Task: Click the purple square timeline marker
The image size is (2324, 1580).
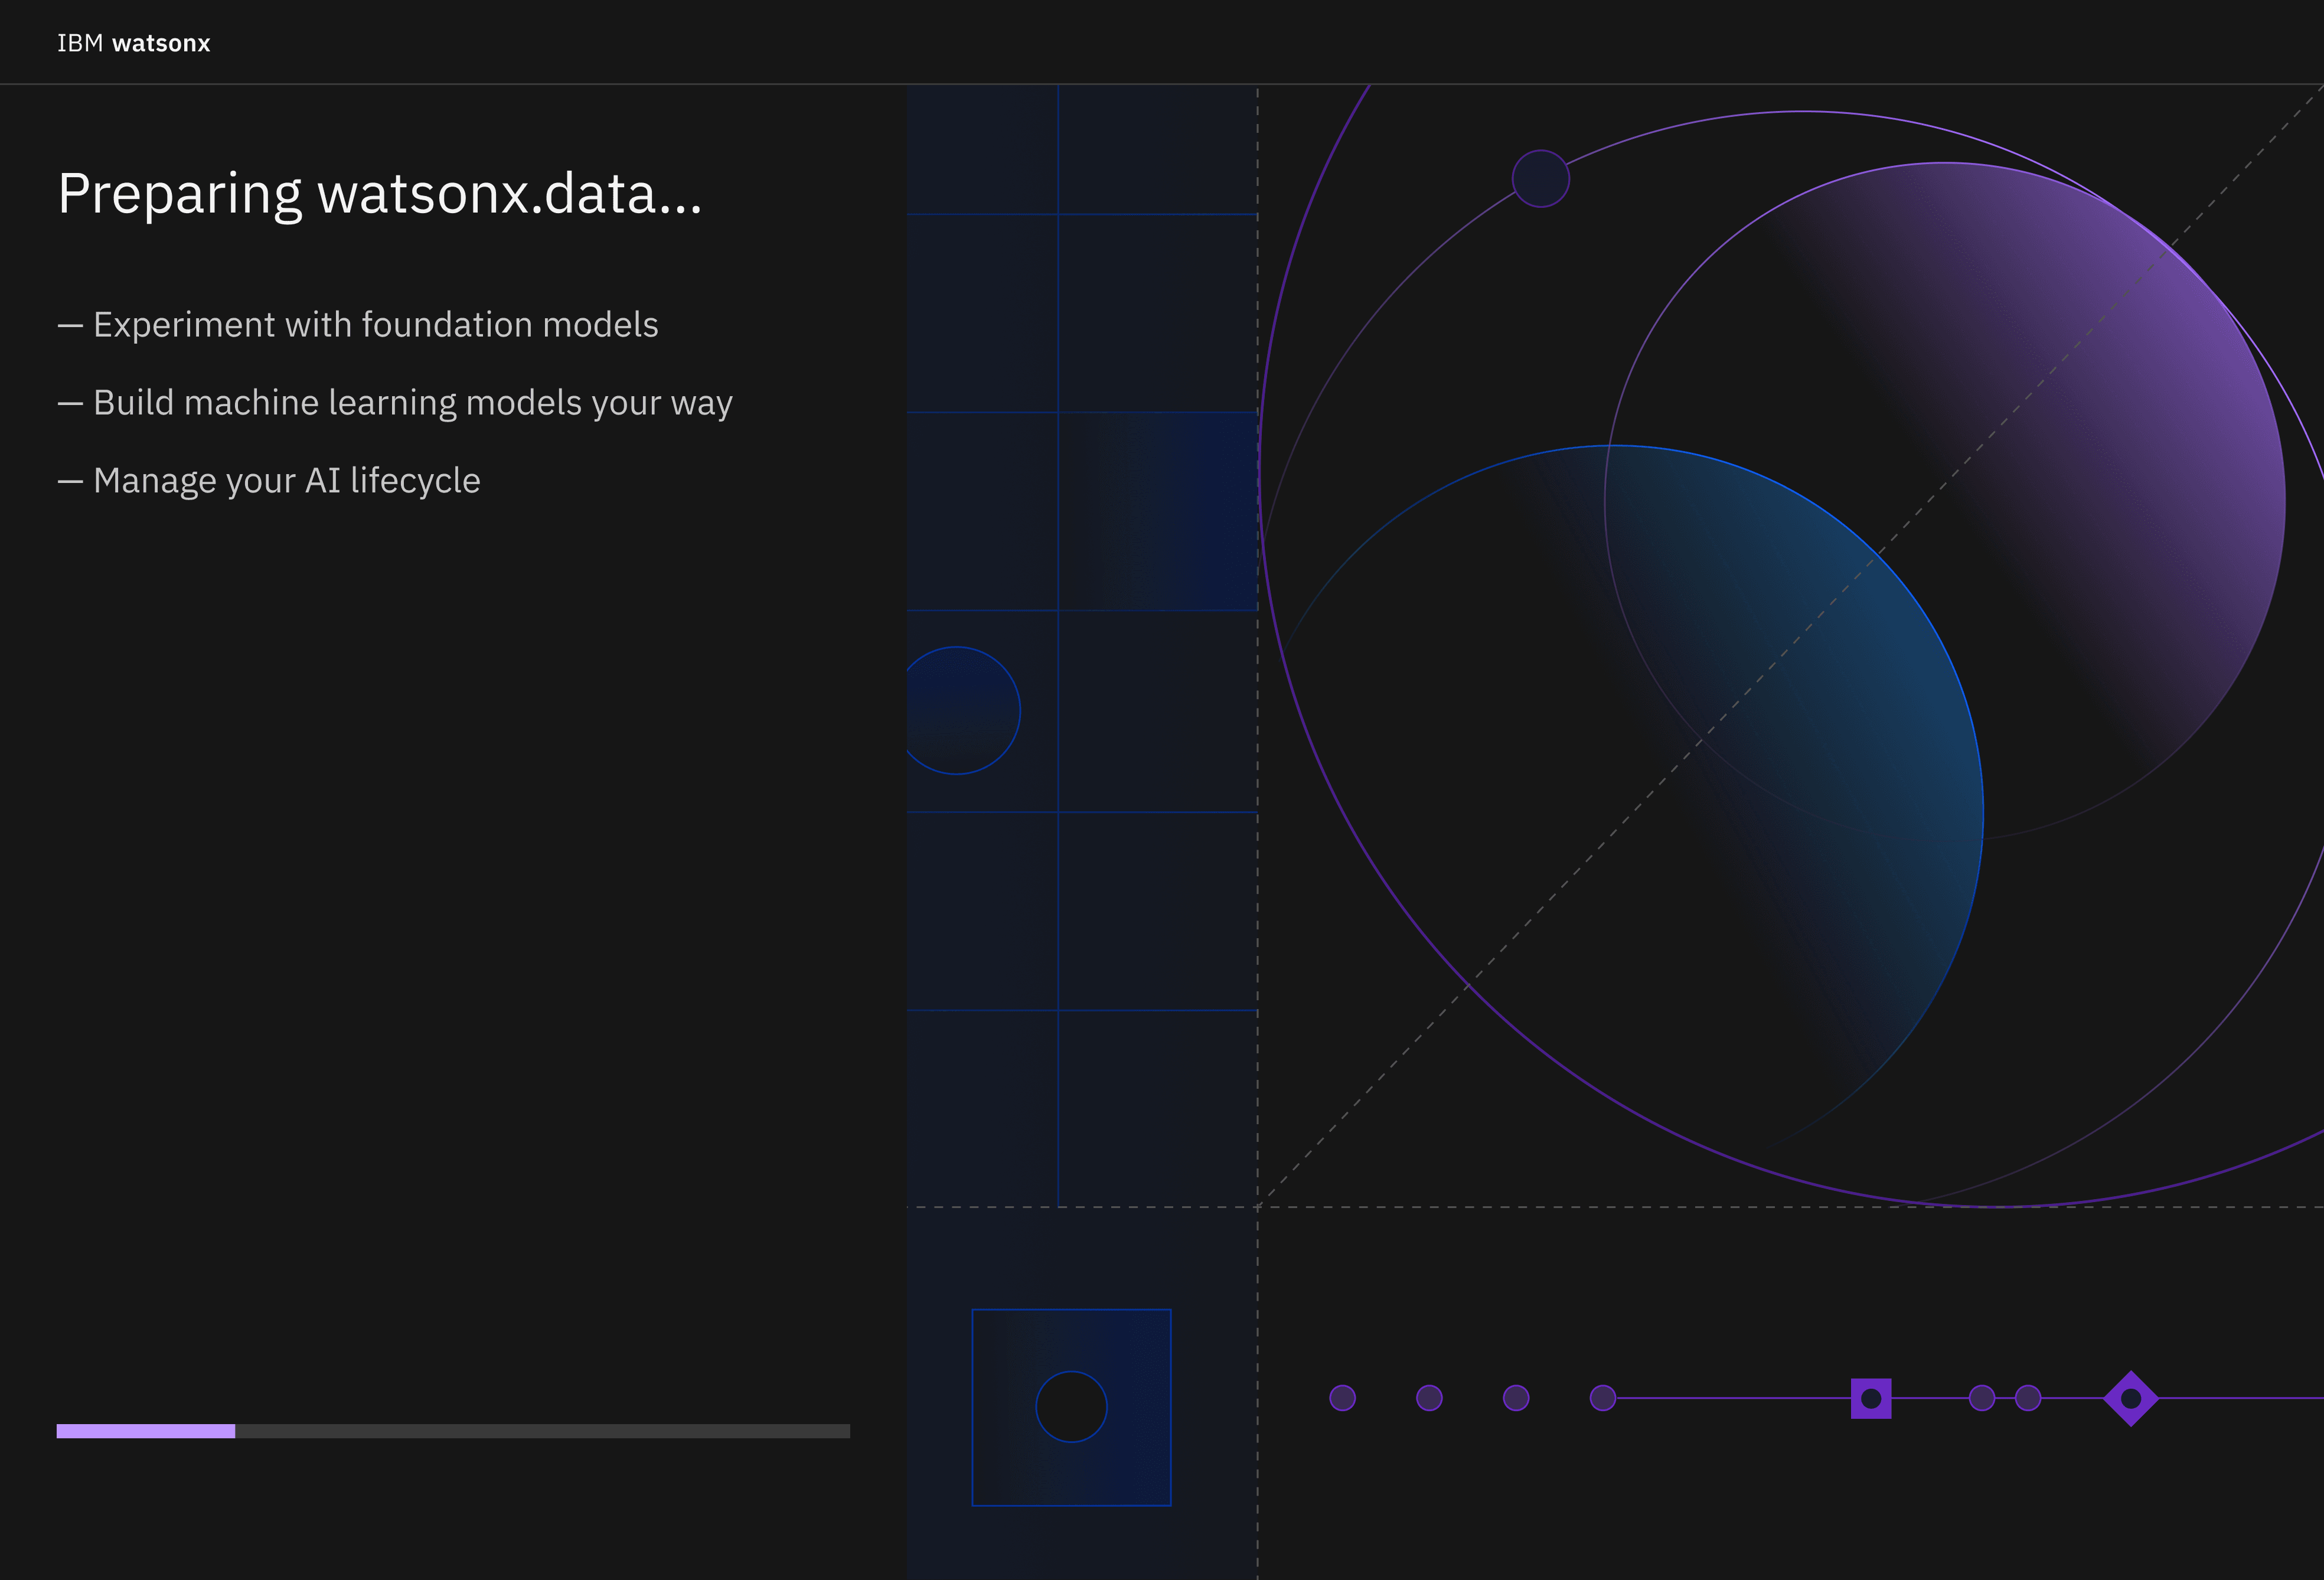Action: tap(1870, 1398)
